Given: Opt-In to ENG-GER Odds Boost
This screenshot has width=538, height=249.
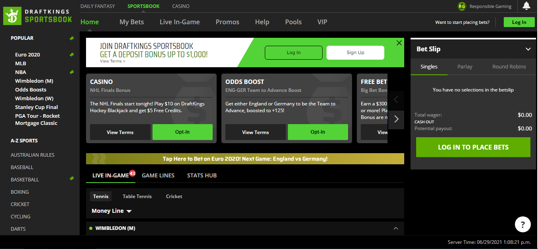Looking at the screenshot, I should pyautogui.click(x=318, y=132).
